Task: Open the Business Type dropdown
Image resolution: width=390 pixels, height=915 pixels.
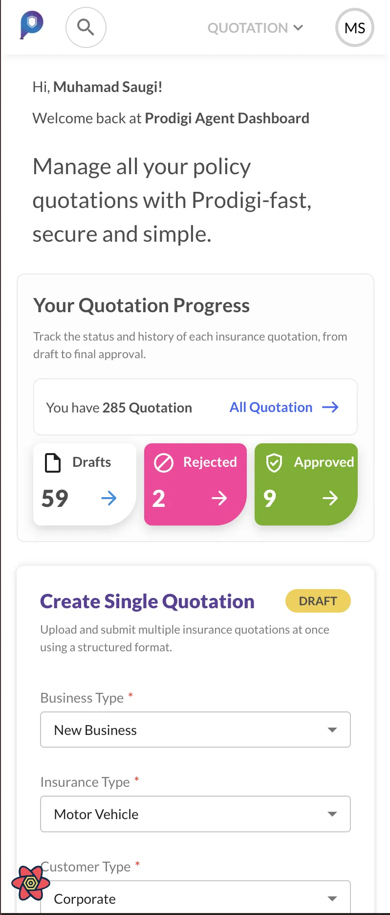Action: tap(195, 730)
